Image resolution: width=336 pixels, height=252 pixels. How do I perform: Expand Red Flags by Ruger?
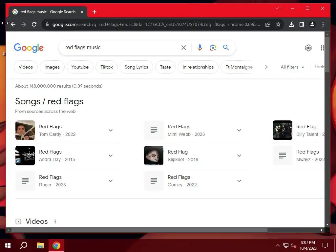coord(111,181)
